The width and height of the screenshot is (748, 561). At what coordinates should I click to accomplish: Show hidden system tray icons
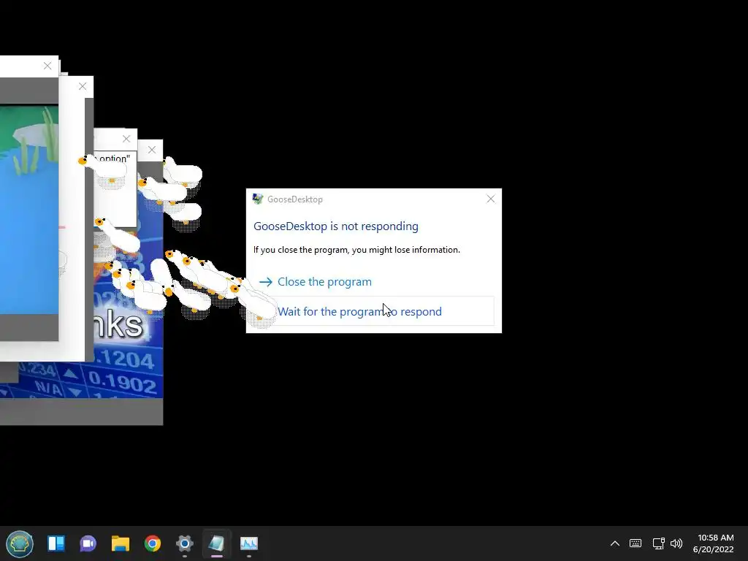615,543
